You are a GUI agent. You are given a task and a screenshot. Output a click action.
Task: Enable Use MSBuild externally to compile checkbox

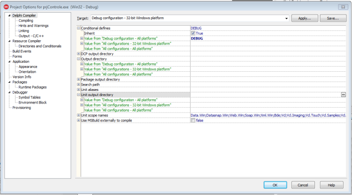coord(193,120)
